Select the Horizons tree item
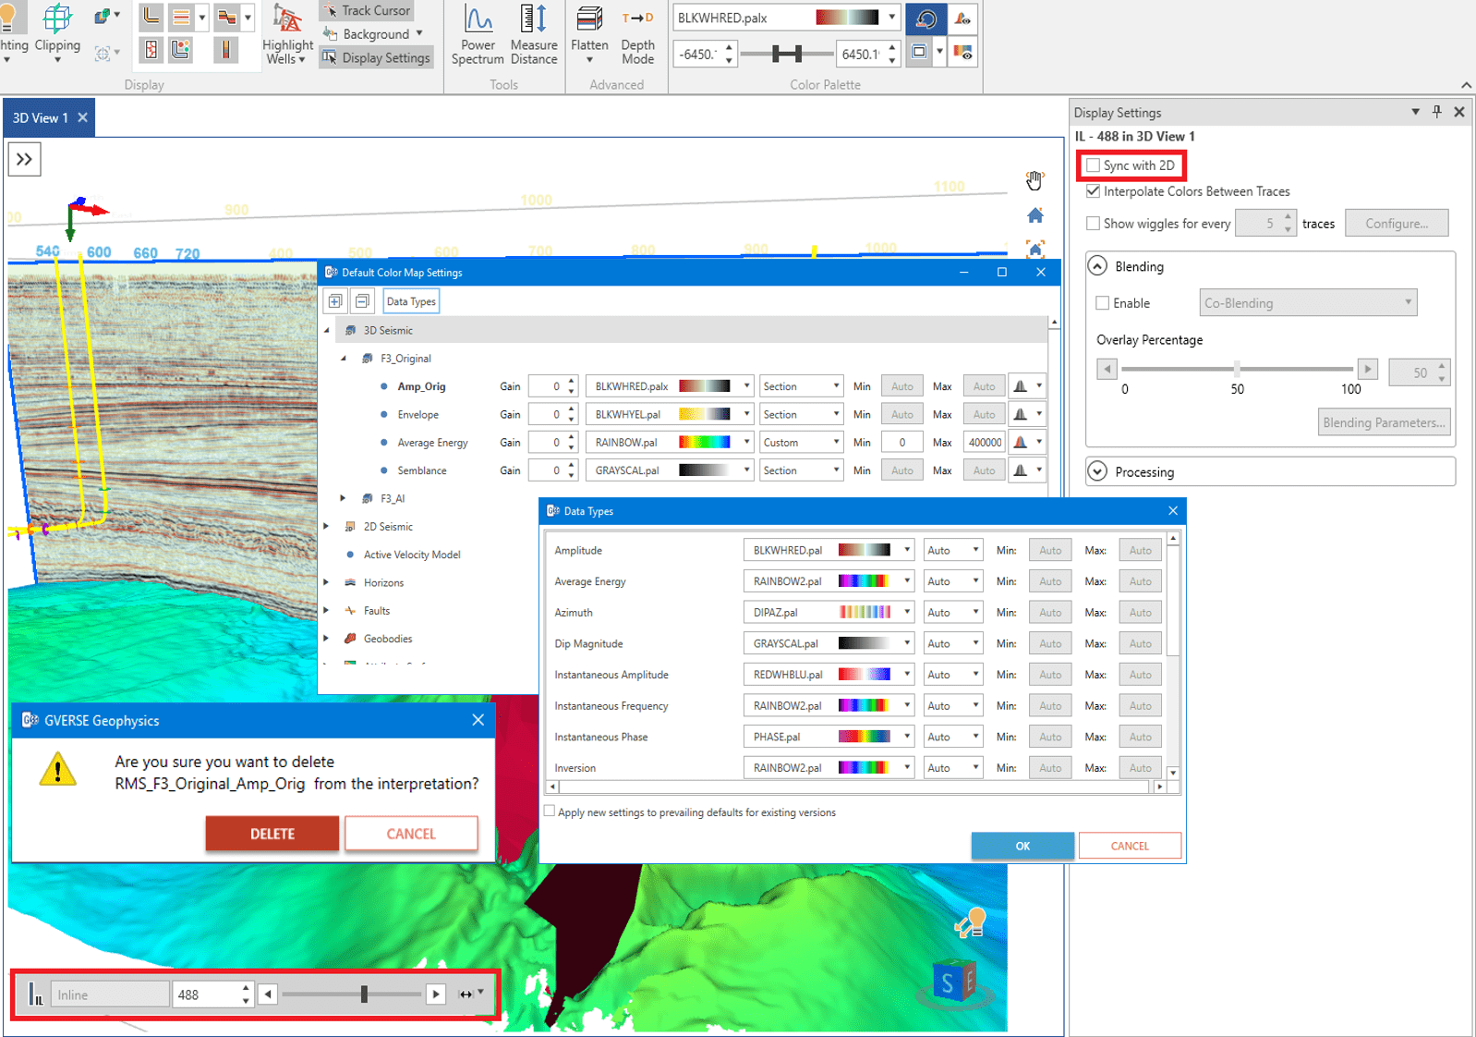Viewport: 1476px width, 1037px height. pos(383,583)
